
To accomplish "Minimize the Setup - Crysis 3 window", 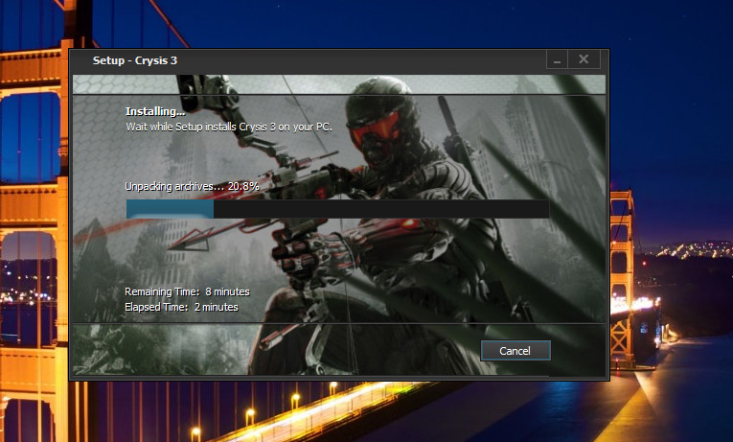I will (557, 59).
